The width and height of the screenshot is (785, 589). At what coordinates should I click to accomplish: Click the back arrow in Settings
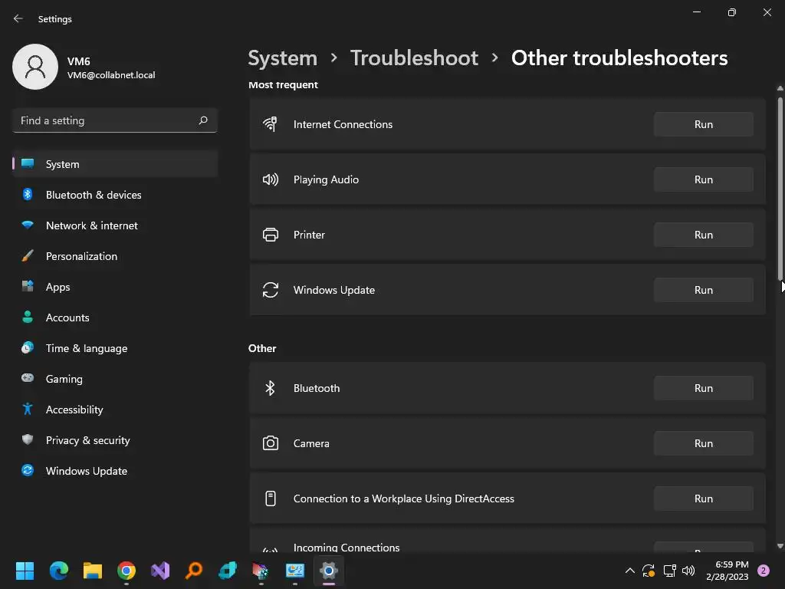pos(18,18)
